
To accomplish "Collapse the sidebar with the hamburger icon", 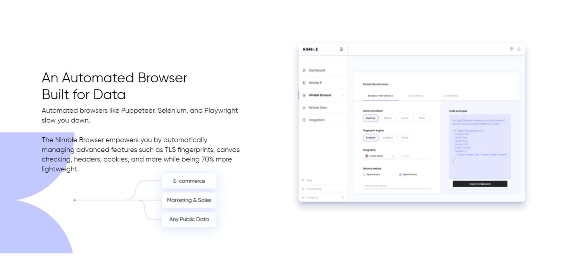I will [x=341, y=49].
